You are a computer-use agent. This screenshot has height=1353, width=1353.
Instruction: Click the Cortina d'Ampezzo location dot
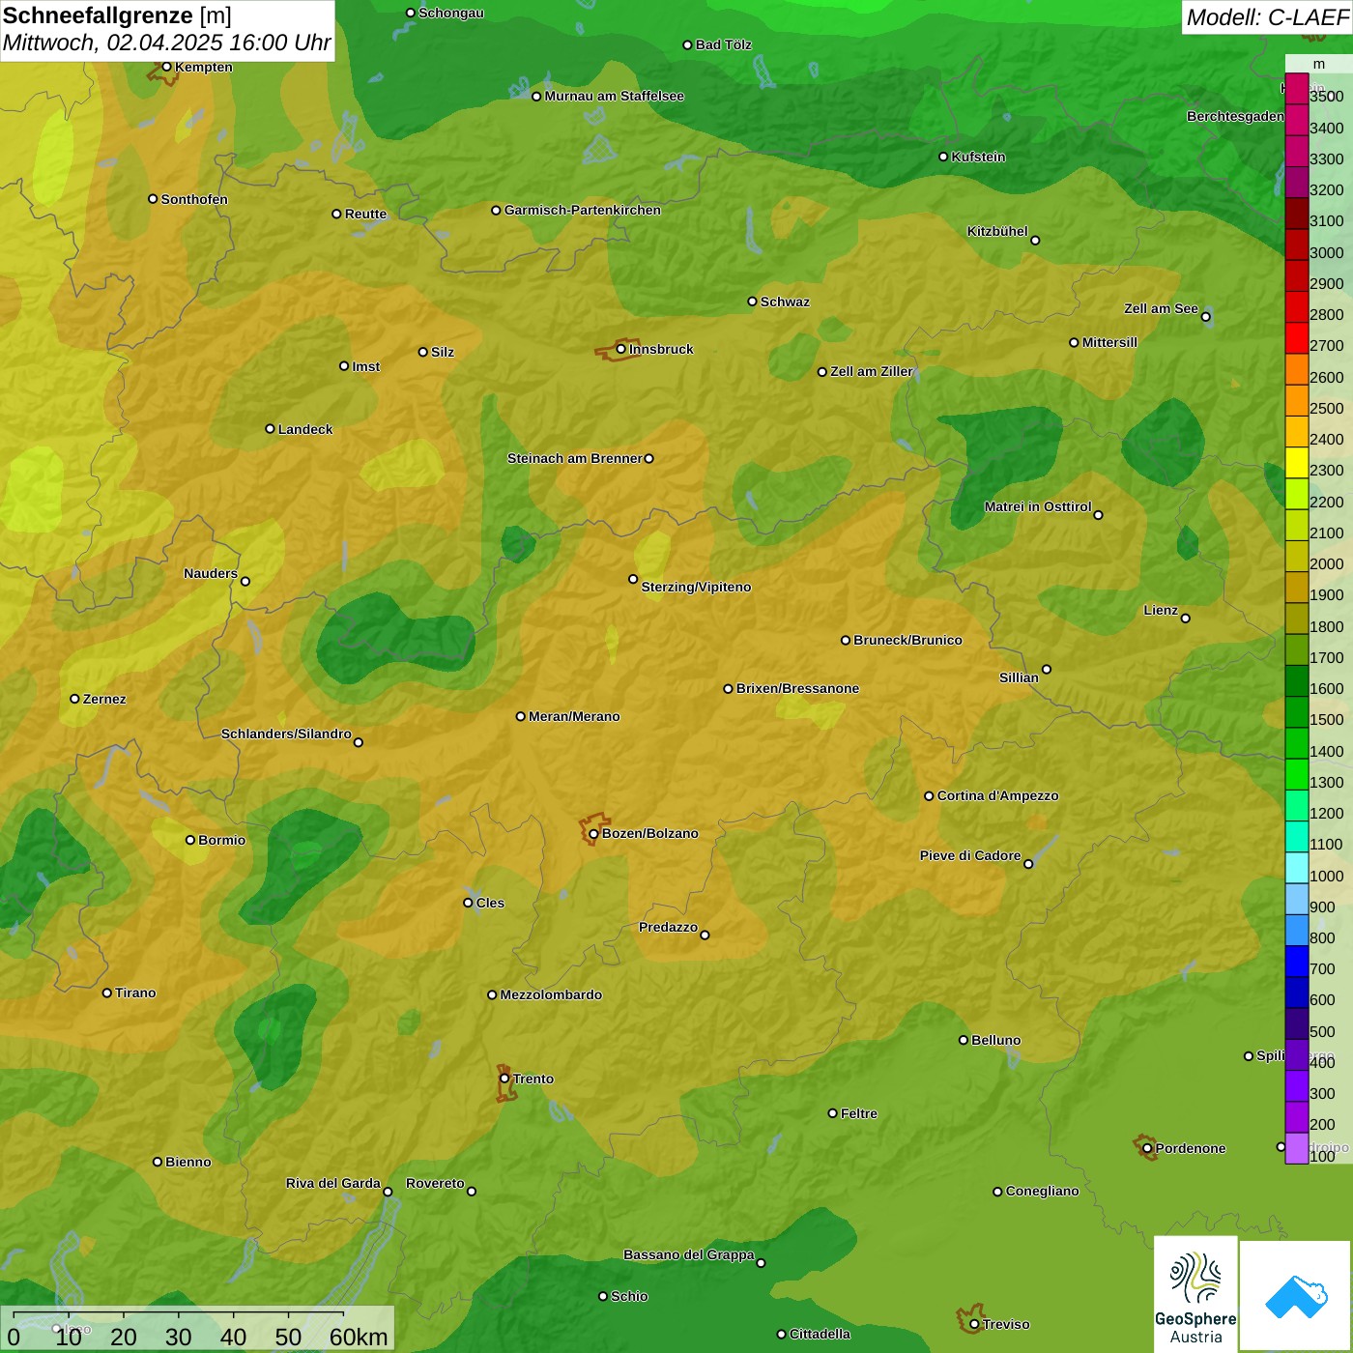(x=929, y=796)
